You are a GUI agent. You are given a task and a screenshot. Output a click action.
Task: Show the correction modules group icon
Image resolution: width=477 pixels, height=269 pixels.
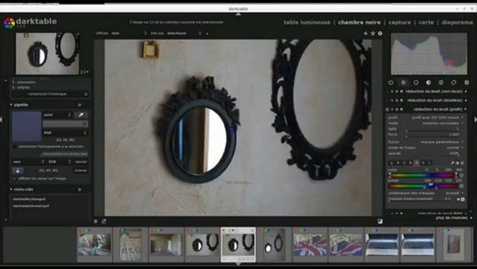pyautogui.click(x=453, y=82)
